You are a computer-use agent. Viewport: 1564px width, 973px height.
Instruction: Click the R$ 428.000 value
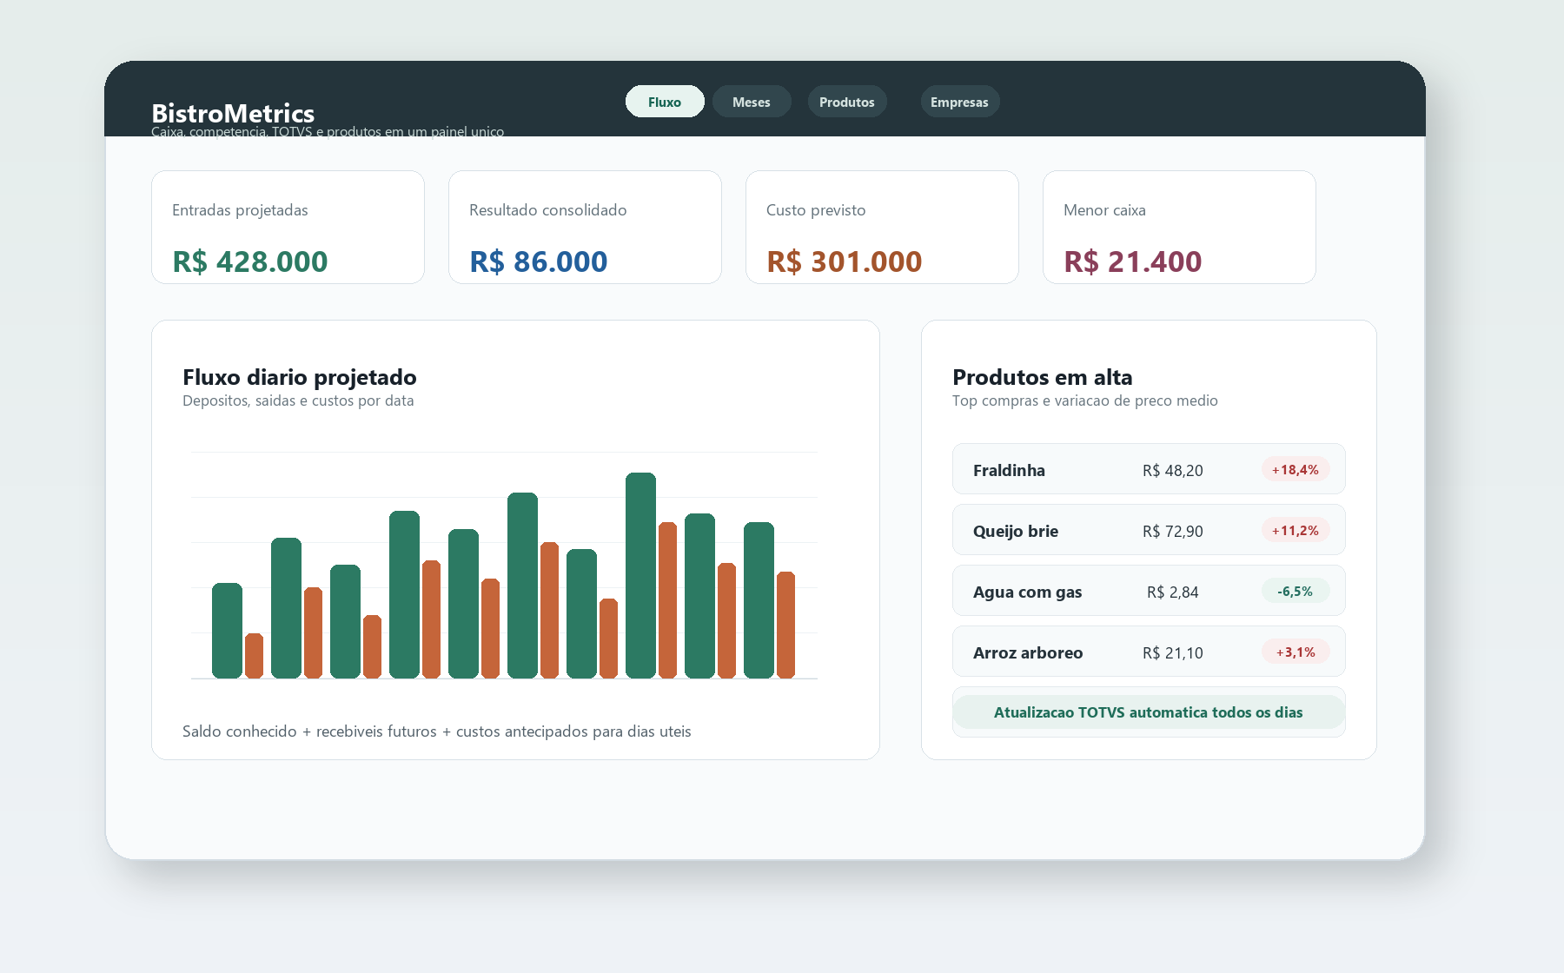pyautogui.click(x=250, y=261)
